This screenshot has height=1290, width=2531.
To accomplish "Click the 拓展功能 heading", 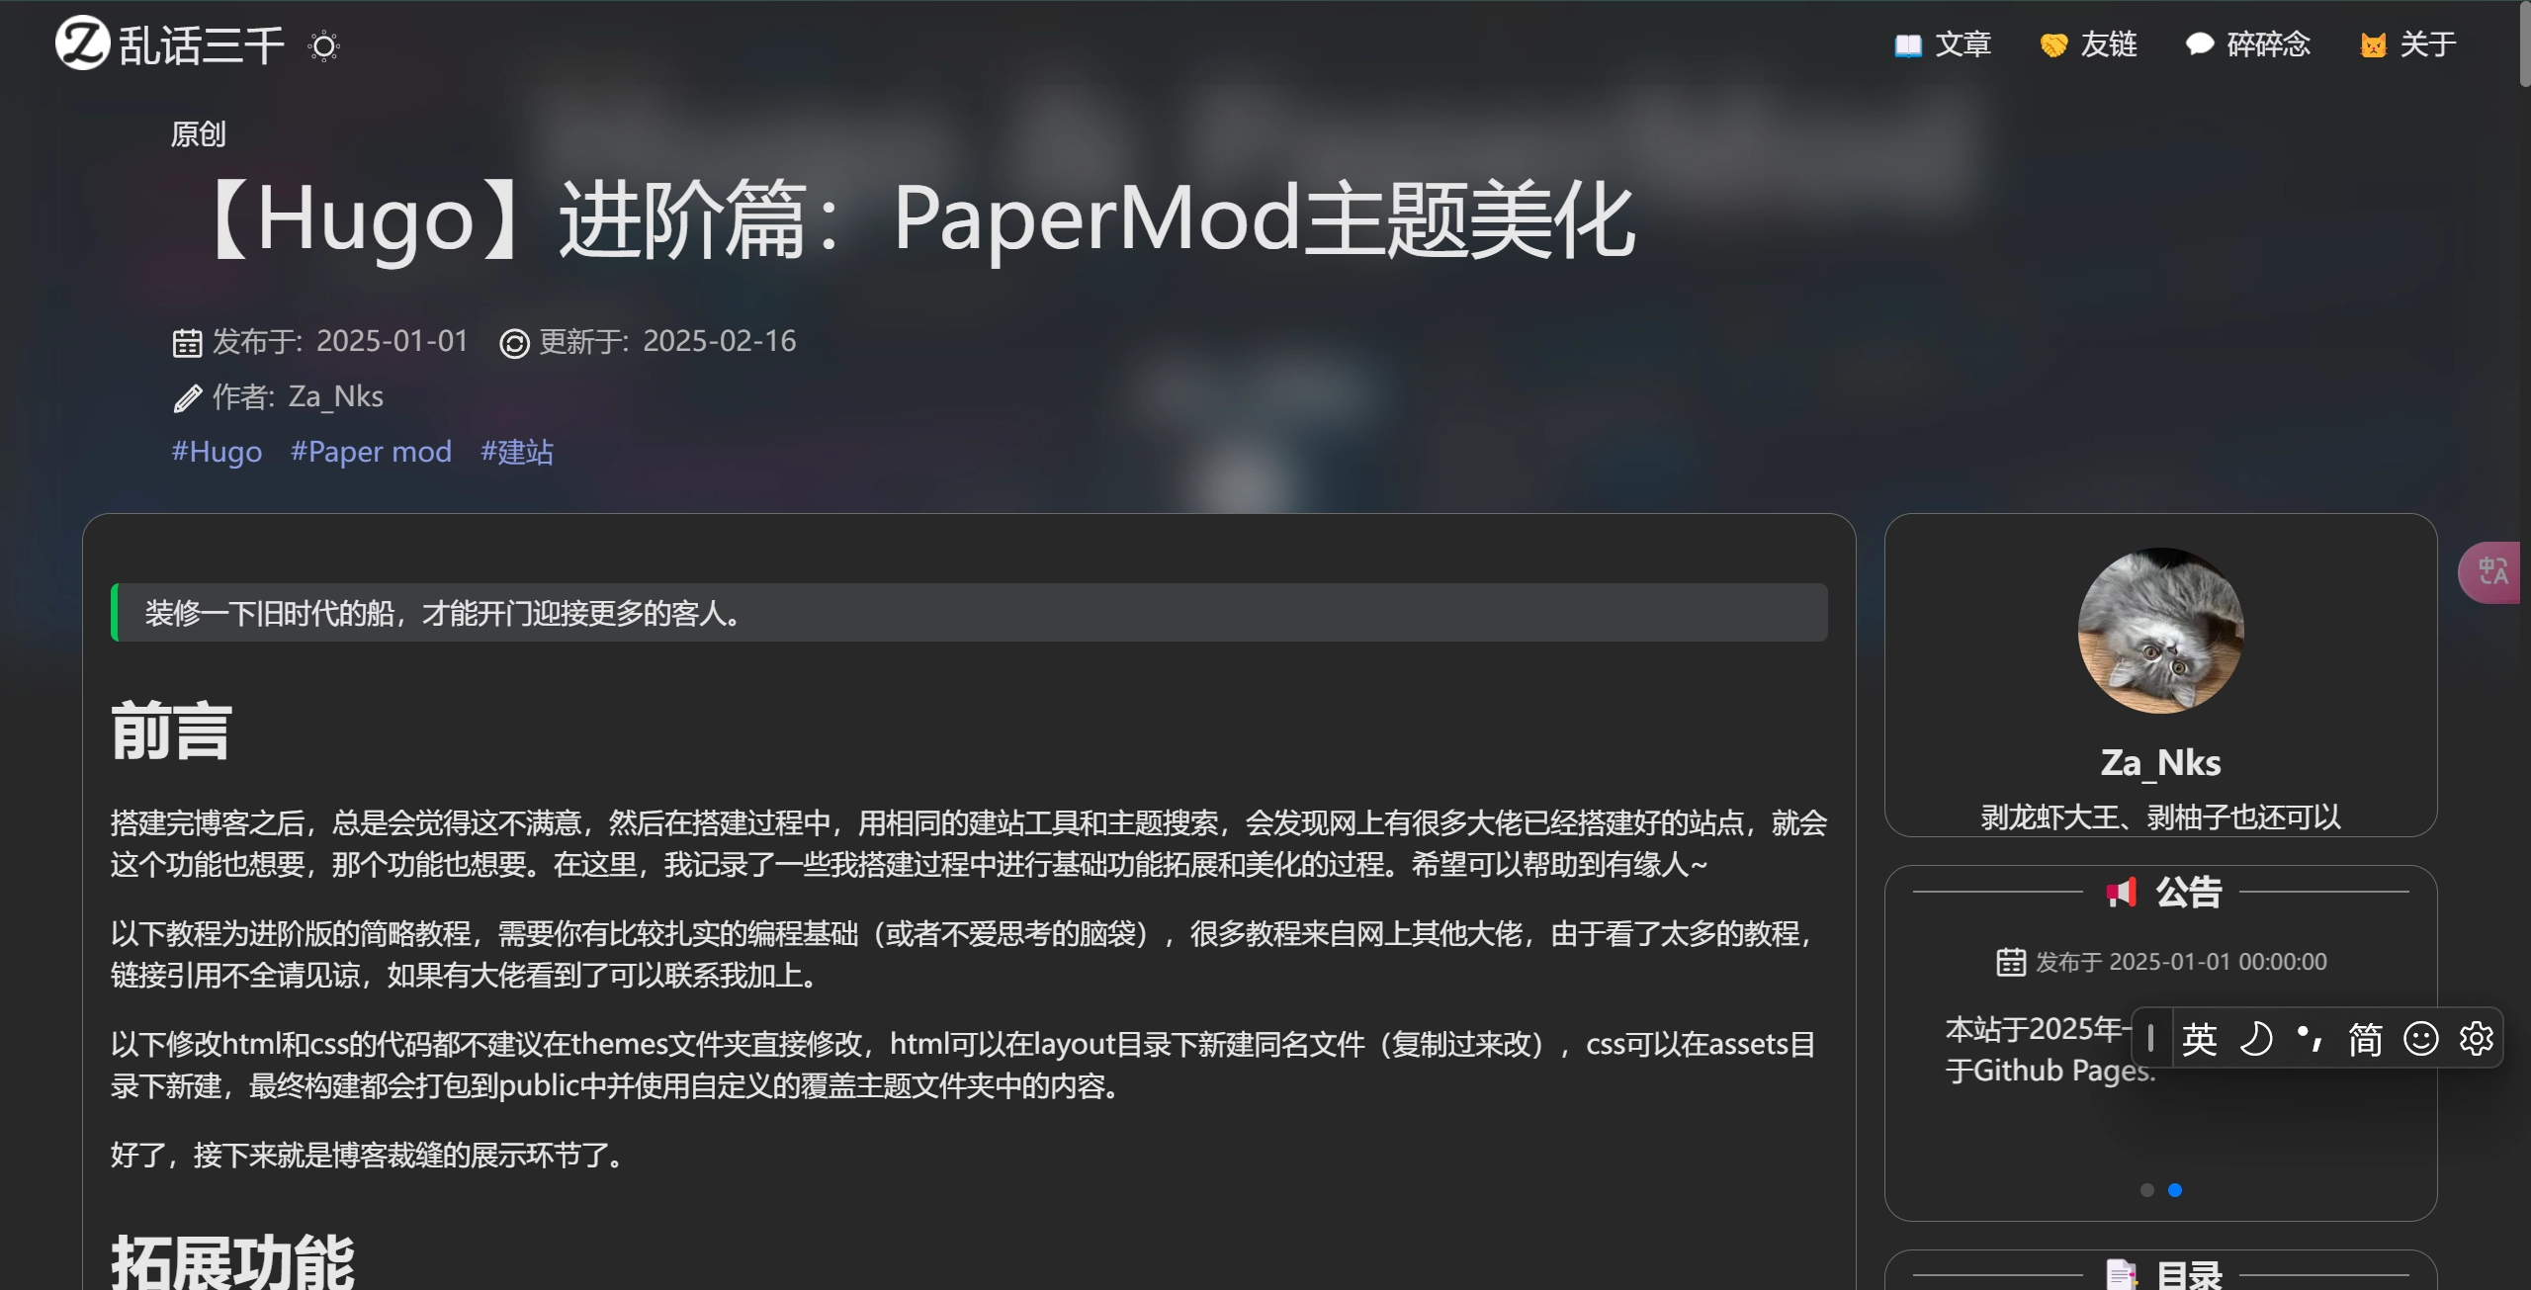I will tap(232, 1261).
